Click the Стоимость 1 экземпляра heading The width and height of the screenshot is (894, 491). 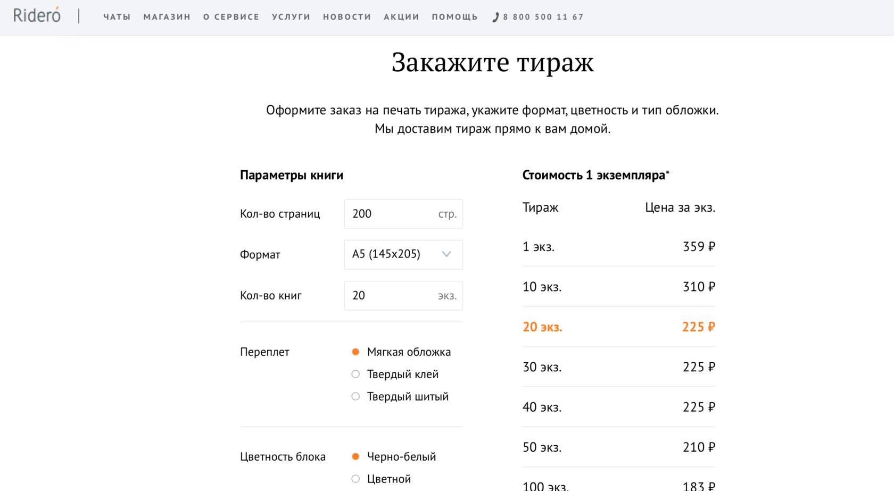[596, 175]
